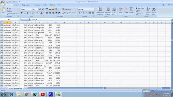The height and width of the screenshot is (97, 173).
Task: Copy the selected cells
Action: [x=10, y=11]
